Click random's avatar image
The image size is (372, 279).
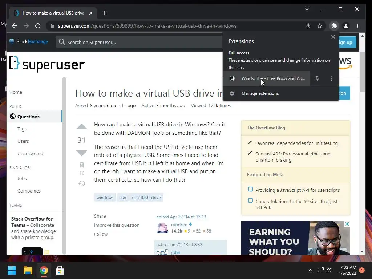point(162,227)
